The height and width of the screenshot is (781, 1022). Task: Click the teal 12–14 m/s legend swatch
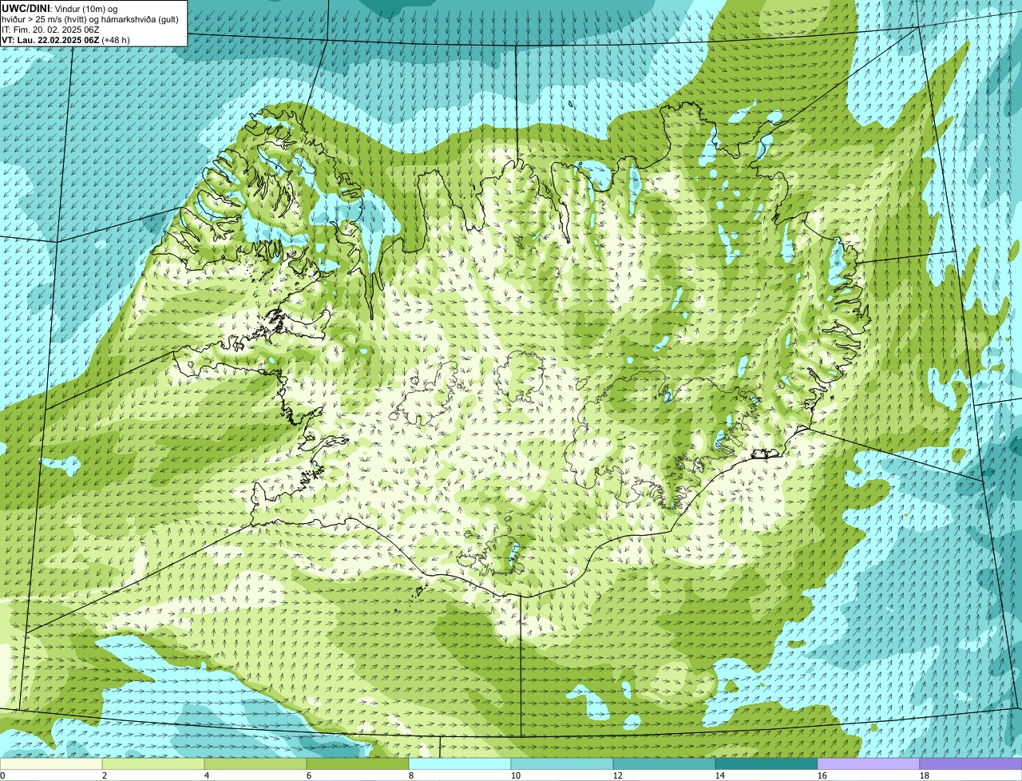click(664, 764)
